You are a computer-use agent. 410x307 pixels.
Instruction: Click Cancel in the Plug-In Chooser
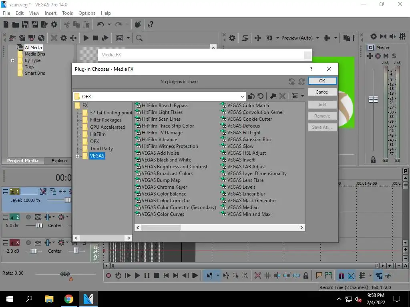click(322, 92)
